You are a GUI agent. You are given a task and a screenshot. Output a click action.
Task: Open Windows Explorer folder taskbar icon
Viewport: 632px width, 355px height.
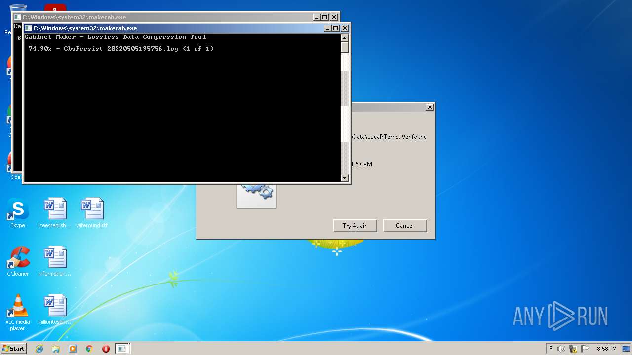(x=56, y=349)
